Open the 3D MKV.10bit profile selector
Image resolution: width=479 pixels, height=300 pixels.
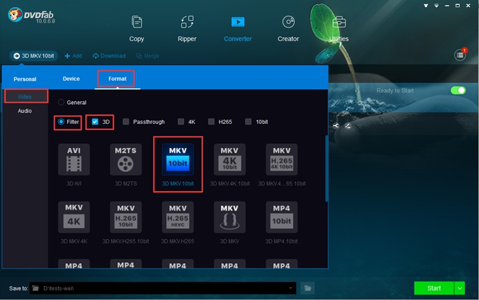click(x=34, y=55)
